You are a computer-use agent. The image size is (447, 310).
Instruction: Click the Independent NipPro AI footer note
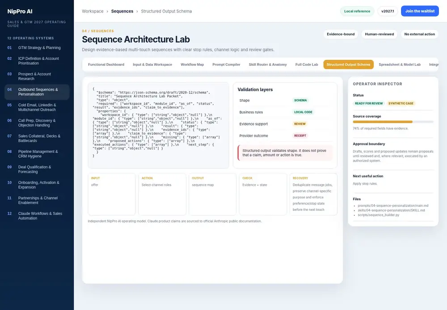click(174, 221)
